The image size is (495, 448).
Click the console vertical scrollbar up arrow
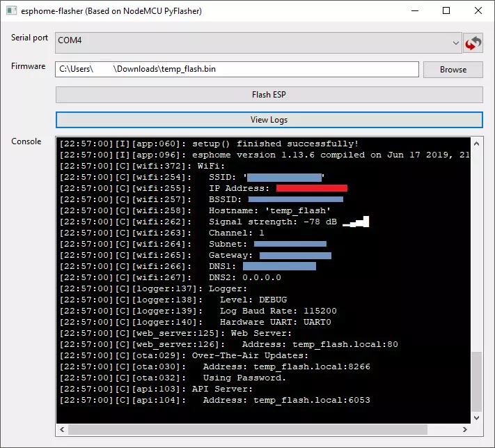tap(477, 144)
